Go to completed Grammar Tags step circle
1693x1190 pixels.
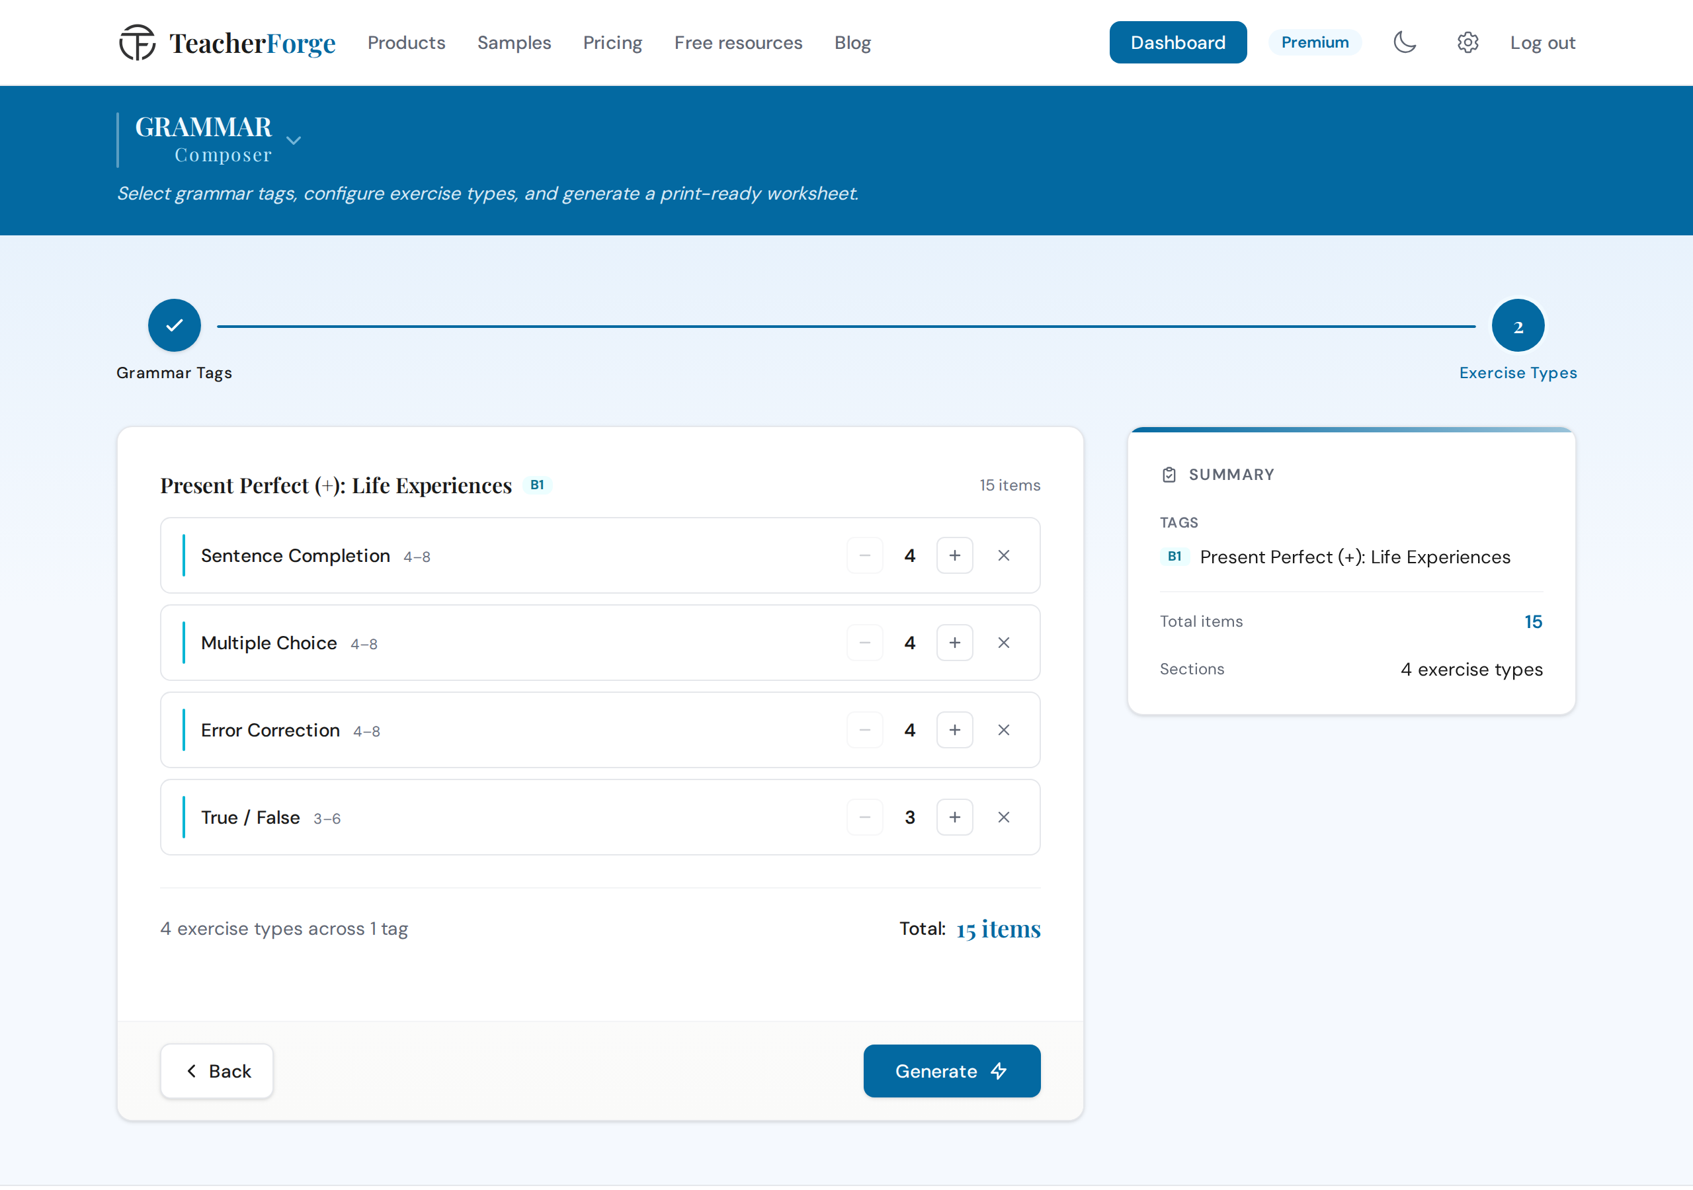click(174, 325)
